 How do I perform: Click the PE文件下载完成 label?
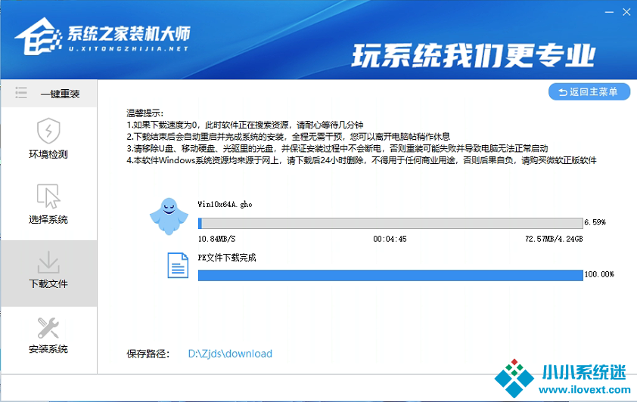point(227,258)
